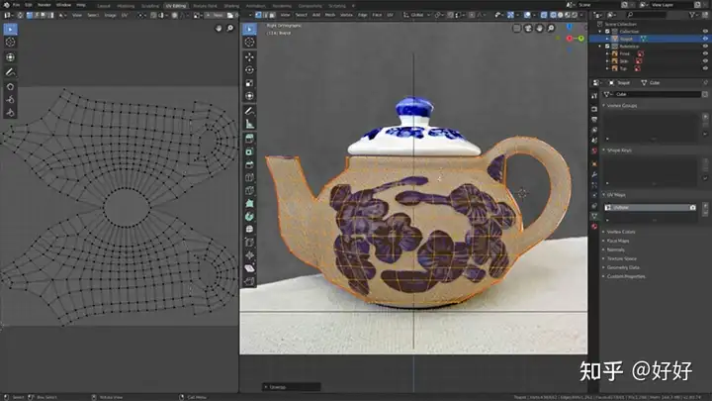Expand the Unwrap operator panel
This screenshot has height=401, width=712.
click(x=291, y=387)
